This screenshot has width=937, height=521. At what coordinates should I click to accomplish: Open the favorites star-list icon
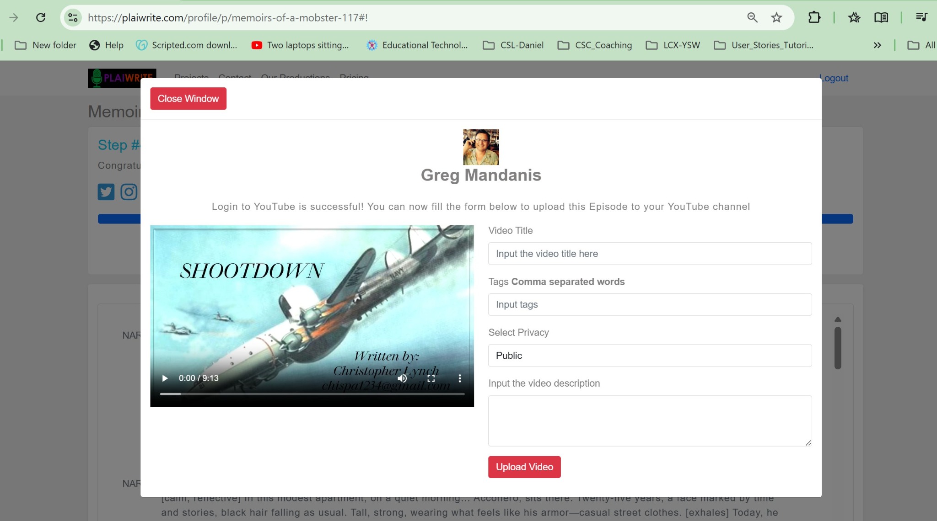[854, 18]
